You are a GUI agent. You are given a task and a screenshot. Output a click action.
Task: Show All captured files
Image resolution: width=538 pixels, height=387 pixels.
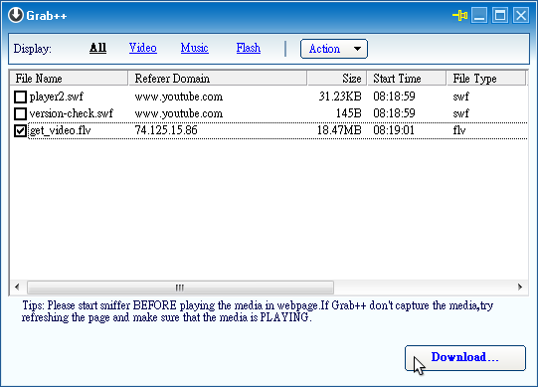tap(97, 48)
